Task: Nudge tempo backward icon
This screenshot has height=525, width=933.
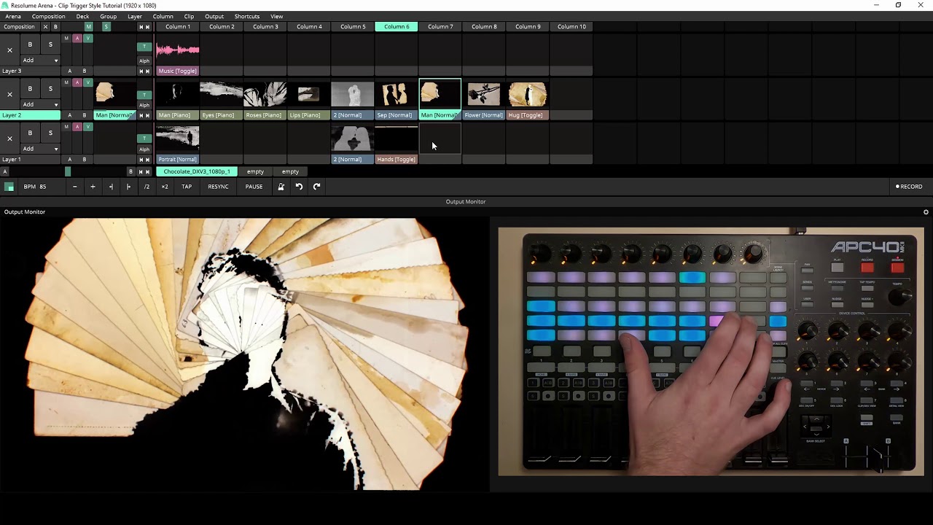Action: click(x=111, y=187)
